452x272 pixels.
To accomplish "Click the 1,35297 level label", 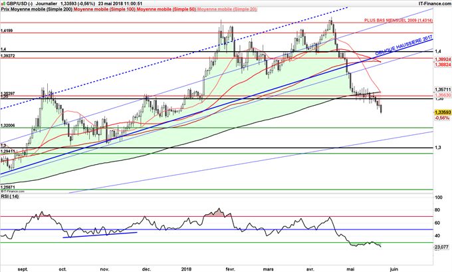I will coord(8,94).
